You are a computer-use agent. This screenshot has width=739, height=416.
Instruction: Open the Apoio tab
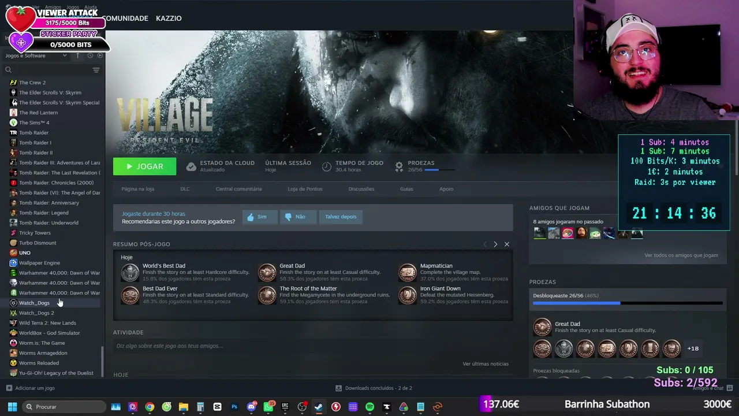click(x=446, y=189)
